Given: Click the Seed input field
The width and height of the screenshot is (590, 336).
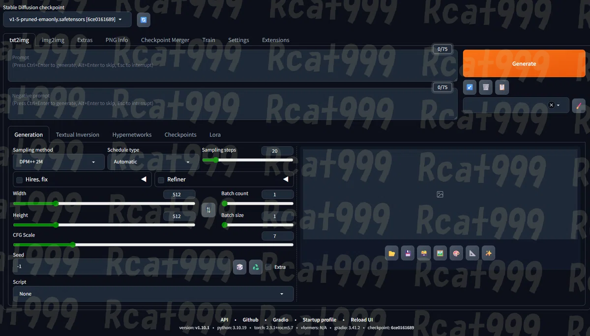Looking at the screenshot, I should (x=121, y=266).
